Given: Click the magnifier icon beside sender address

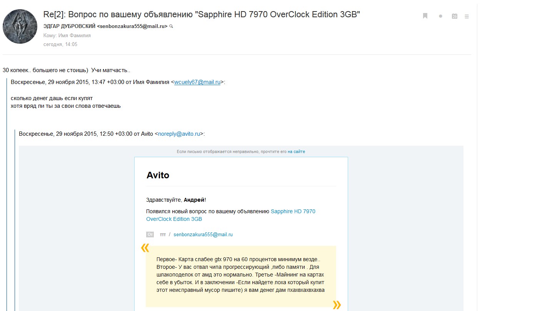Looking at the screenshot, I should pos(171,26).
